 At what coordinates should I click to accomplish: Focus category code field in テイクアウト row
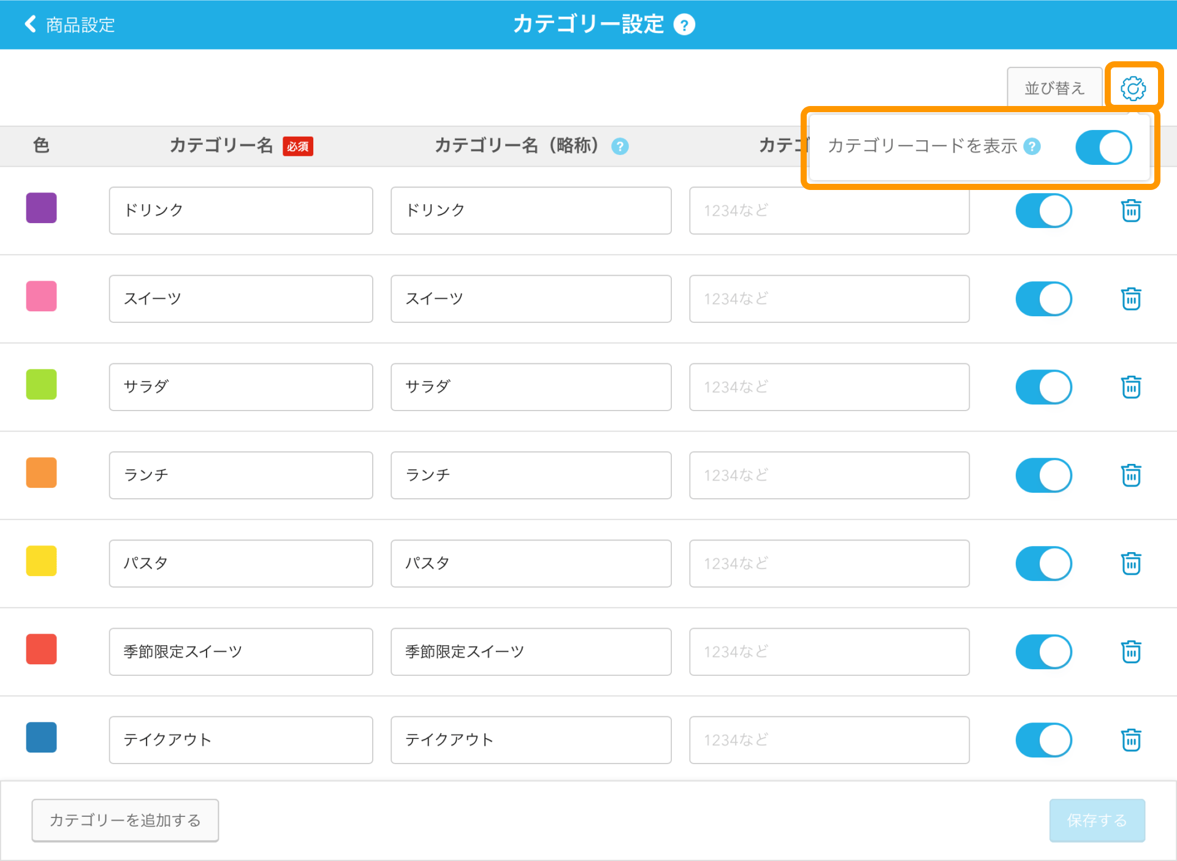tap(829, 740)
